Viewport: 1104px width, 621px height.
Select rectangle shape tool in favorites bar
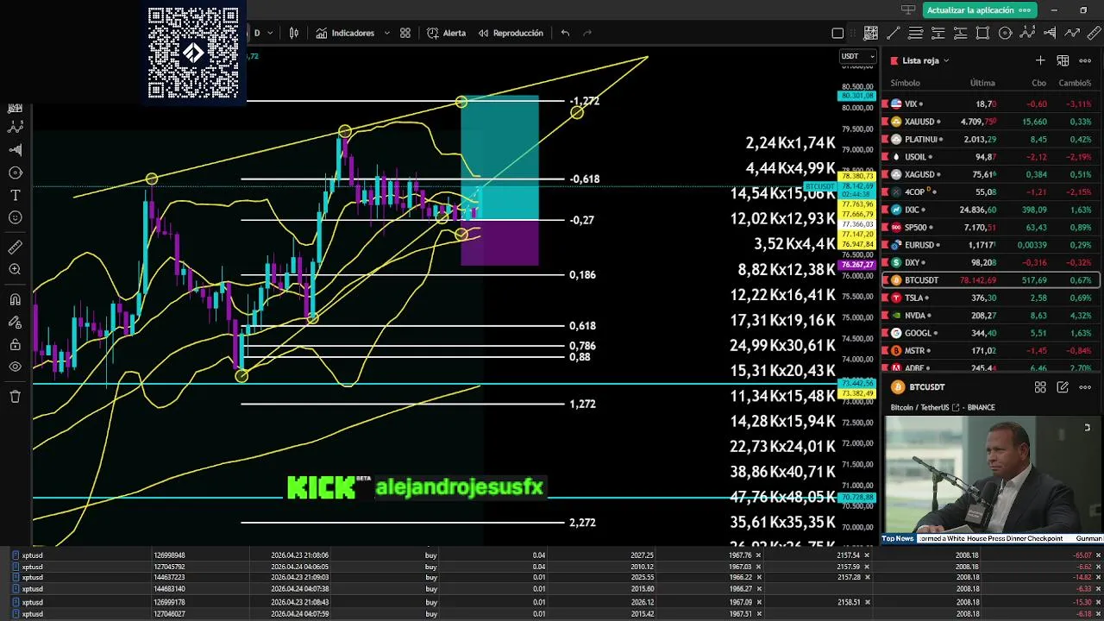[982, 34]
